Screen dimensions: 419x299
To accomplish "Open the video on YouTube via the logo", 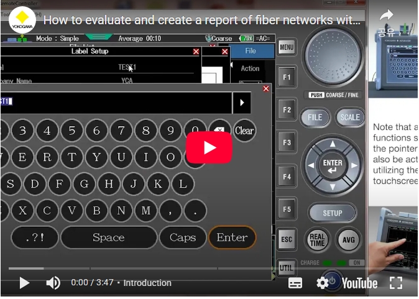I will click(359, 283).
